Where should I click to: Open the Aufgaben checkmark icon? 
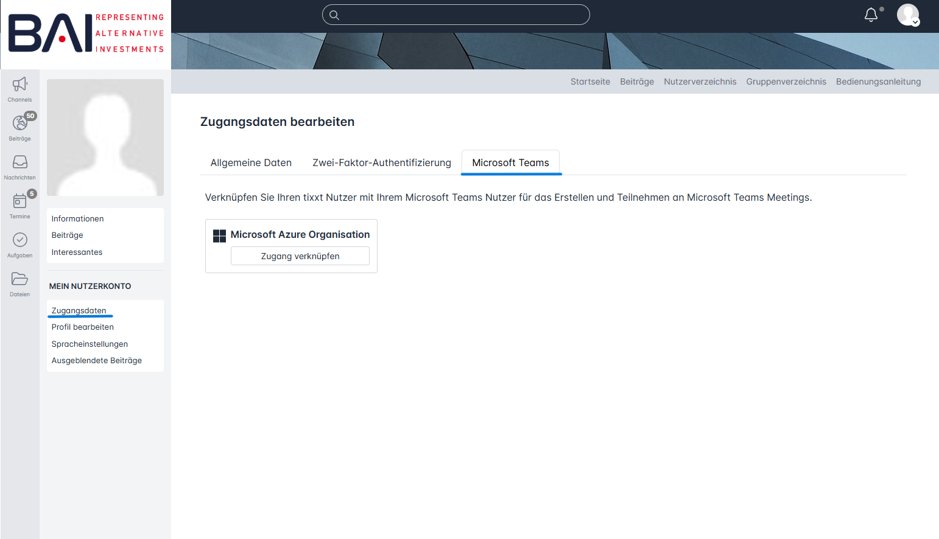pyautogui.click(x=19, y=240)
